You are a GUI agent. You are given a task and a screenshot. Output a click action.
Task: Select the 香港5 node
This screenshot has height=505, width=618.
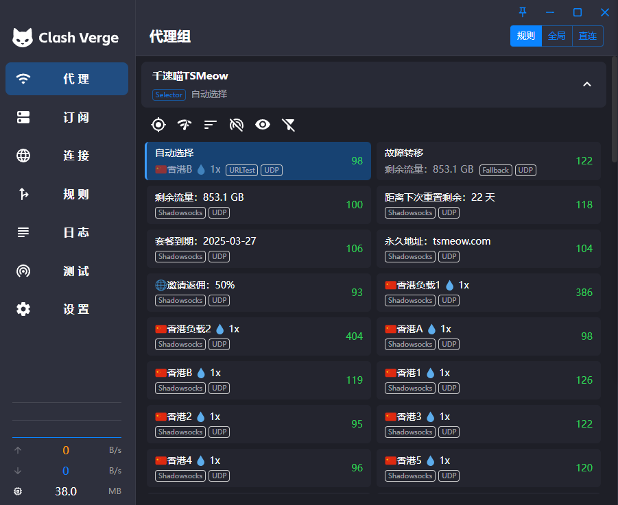point(488,467)
